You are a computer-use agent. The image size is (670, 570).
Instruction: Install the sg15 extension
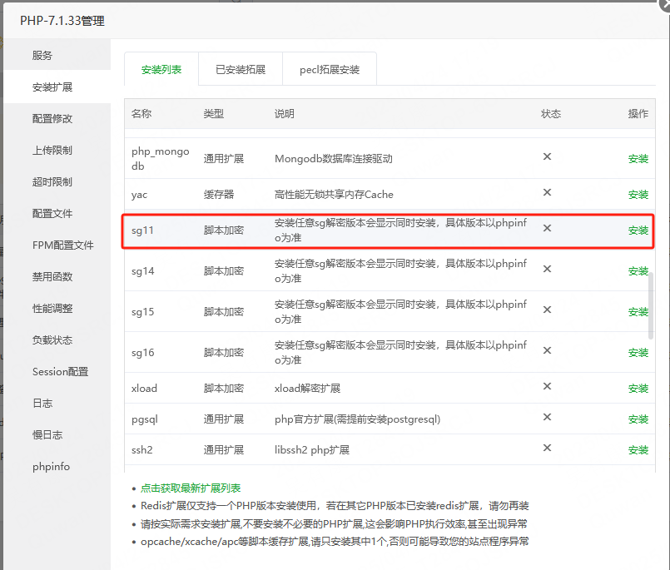pyautogui.click(x=638, y=311)
